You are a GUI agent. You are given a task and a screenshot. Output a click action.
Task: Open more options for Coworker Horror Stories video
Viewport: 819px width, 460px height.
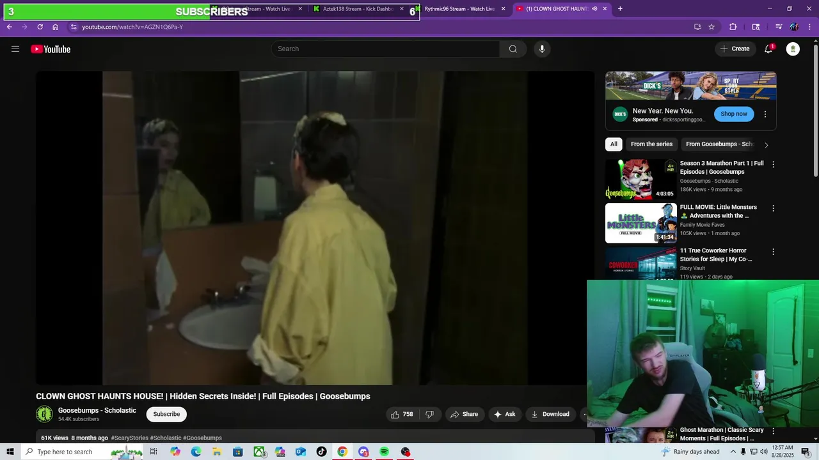(x=773, y=252)
